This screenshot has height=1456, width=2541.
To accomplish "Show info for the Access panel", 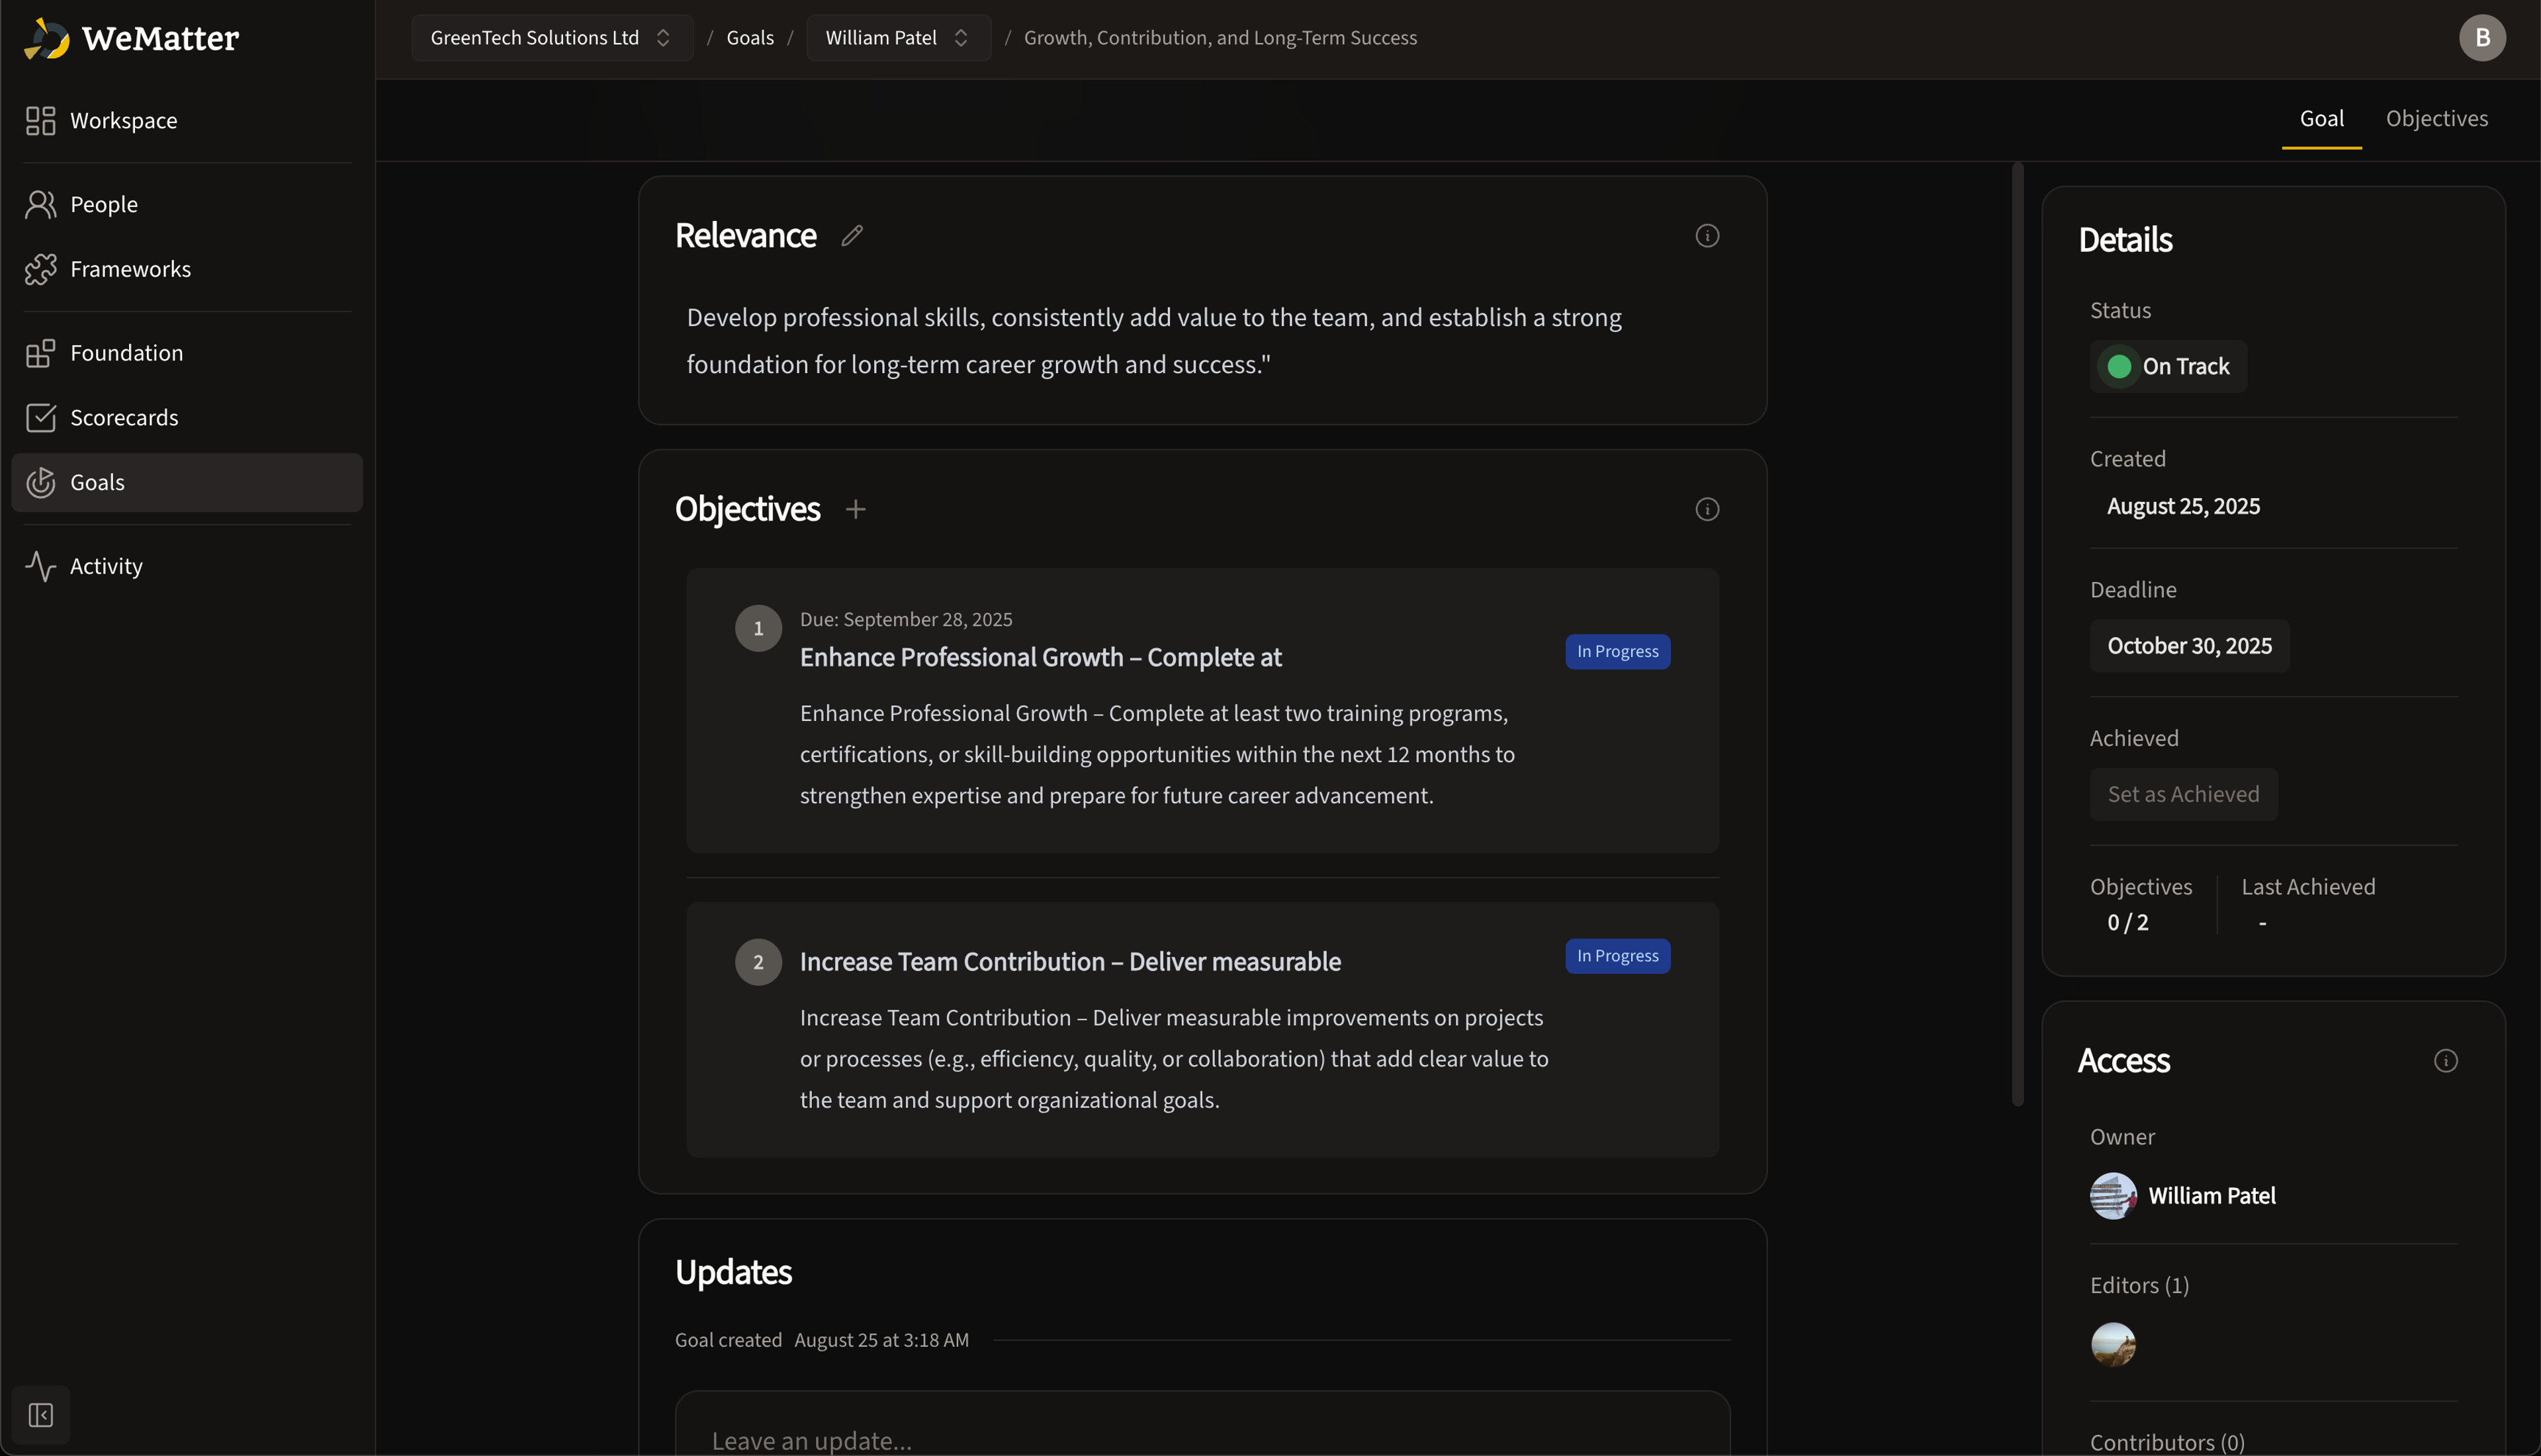I will (2445, 1061).
